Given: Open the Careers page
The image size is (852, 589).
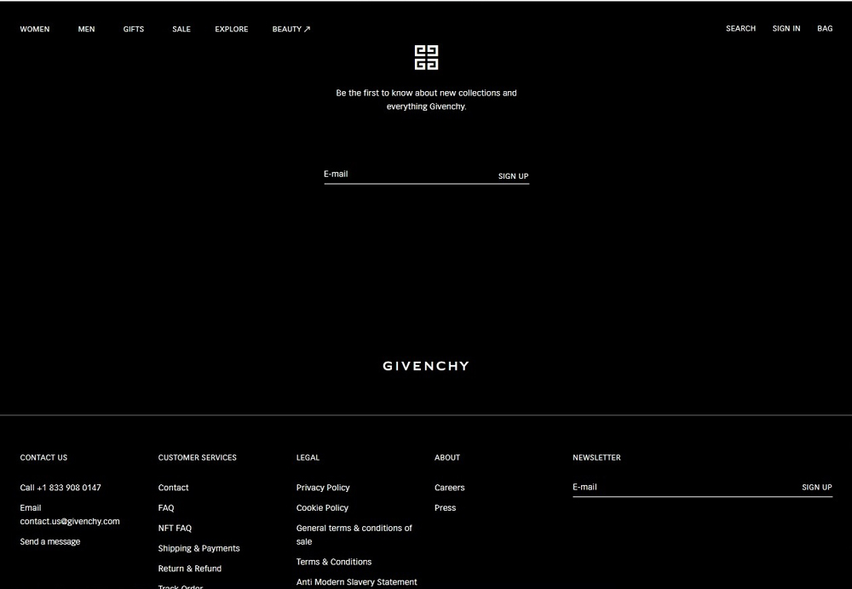Looking at the screenshot, I should coord(449,487).
